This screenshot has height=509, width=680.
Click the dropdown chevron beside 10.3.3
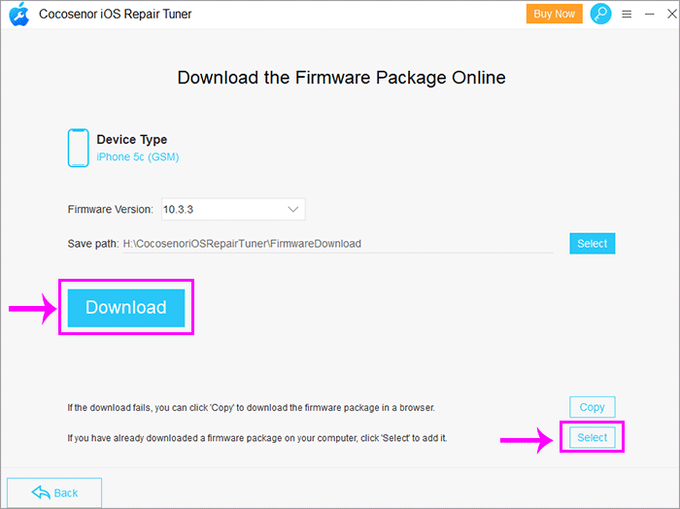coord(293,210)
